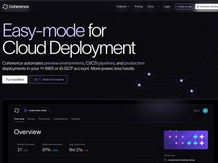Open the Docs nav link
The height and width of the screenshot is (163, 218).
[x=151, y=6]
